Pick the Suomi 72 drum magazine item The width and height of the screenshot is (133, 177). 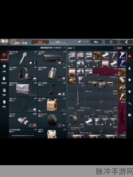[52, 120]
